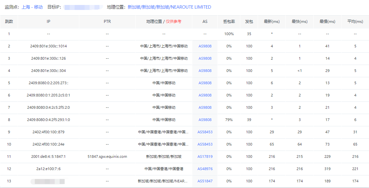The width and height of the screenshot is (369, 188).
Task: Select the slowest value 41
Action: pyautogui.click(x=327, y=46)
